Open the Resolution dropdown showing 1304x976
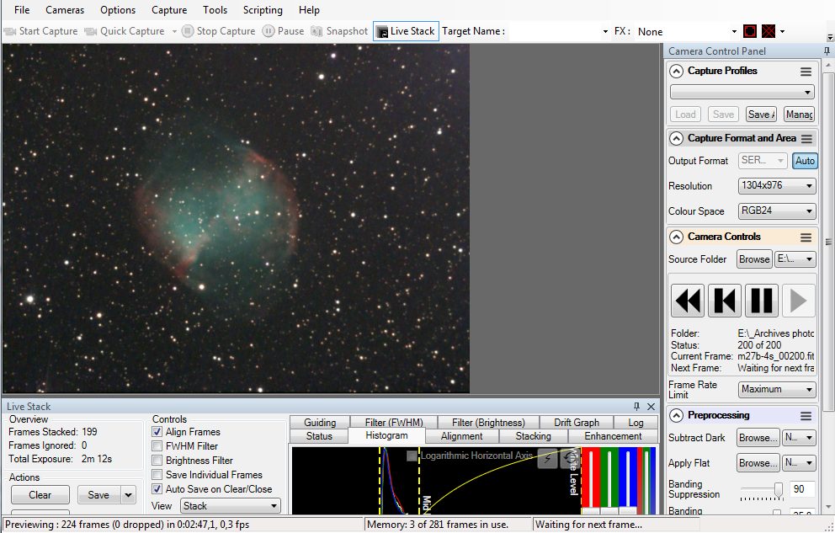Image resolution: width=835 pixels, height=533 pixels. pos(776,186)
